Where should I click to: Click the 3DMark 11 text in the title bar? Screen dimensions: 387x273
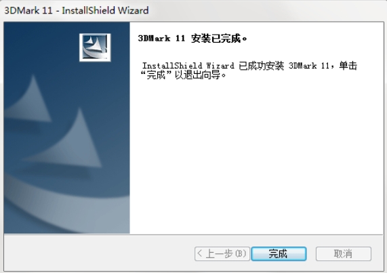tap(28, 10)
